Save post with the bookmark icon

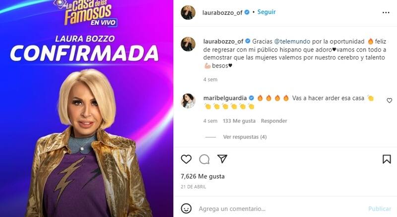[387, 159]
